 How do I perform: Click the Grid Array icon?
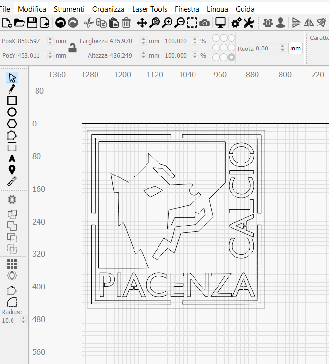tap(12, 264)
